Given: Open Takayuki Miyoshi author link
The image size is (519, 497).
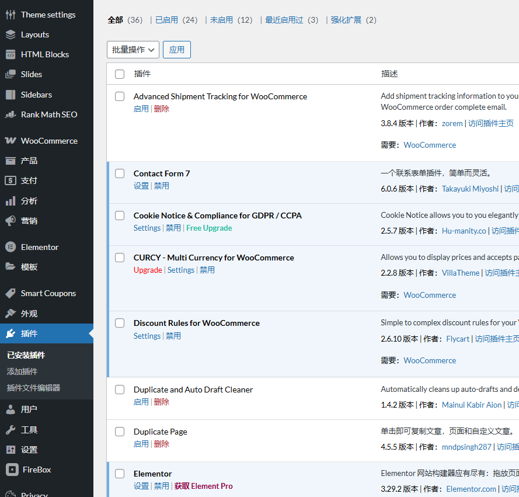Looking at the screenshot, I should 470,189.
